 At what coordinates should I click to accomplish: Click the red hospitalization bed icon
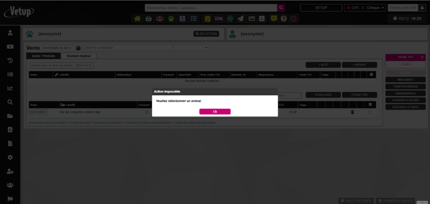218,18
